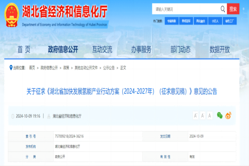Switch to the 数据开放 navigation tab
Viewport: 249px width, 166px height.
tap(220, 50)
